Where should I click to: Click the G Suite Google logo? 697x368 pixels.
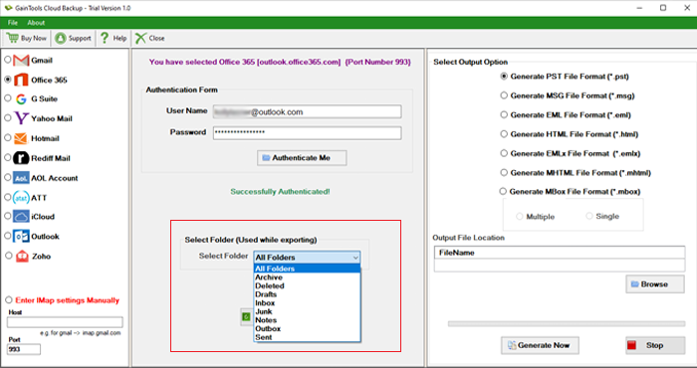21,99
